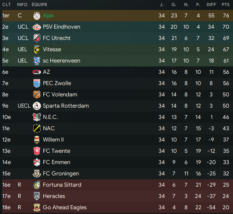
Task: Sort by DIFF column header
Action: point(211,5)
